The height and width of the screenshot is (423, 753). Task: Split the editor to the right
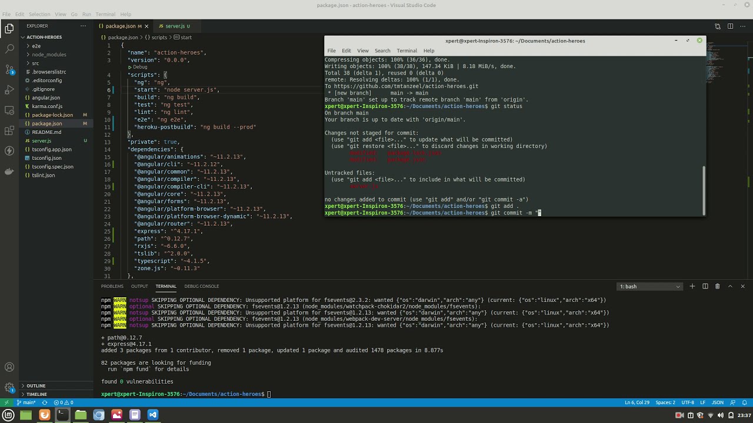click(x=730, y=26)
